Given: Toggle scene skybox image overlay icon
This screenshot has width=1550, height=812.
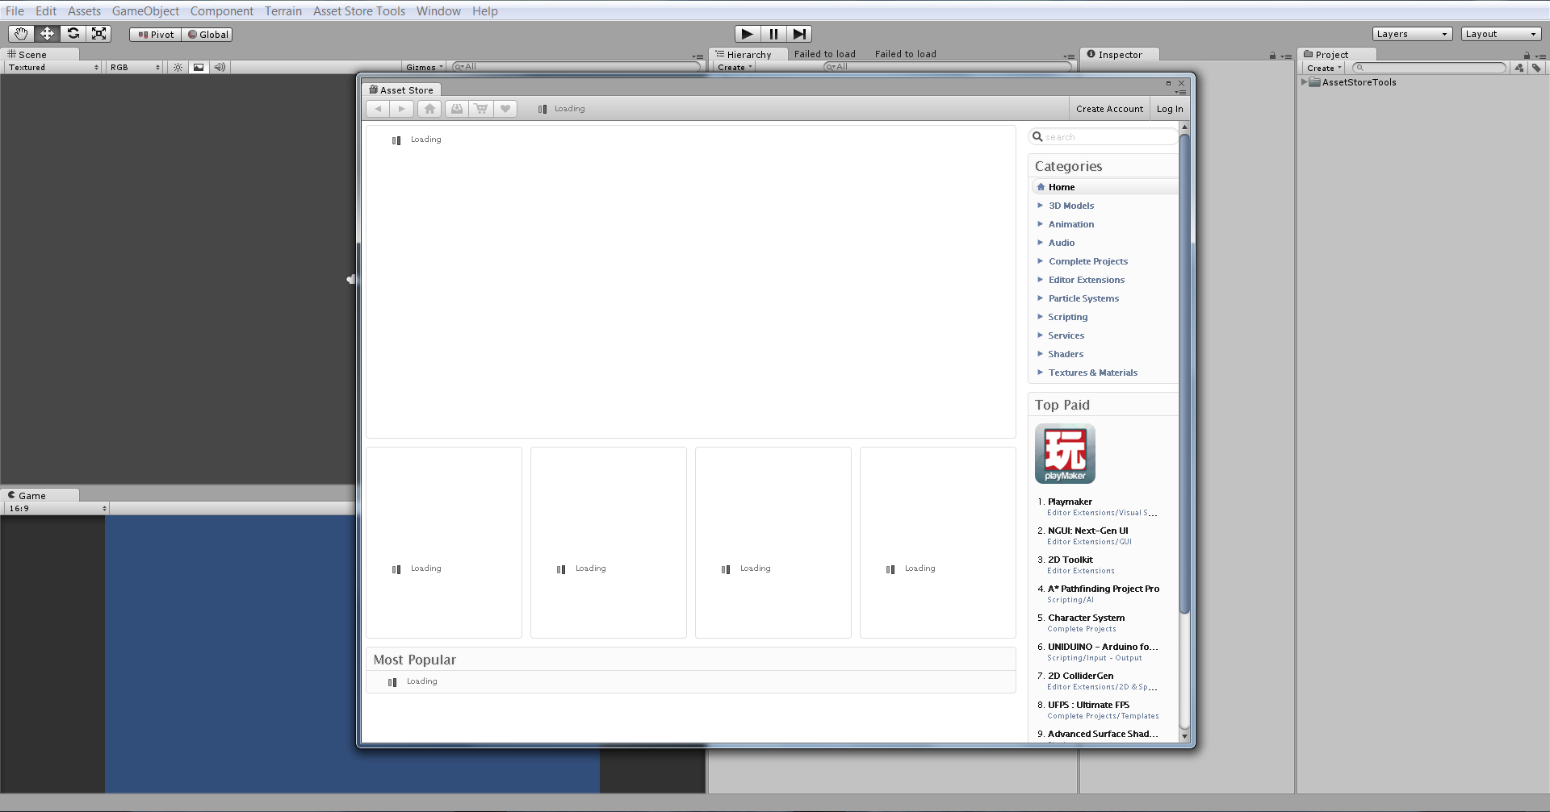Looking at the screenshot, I should 199,68.
